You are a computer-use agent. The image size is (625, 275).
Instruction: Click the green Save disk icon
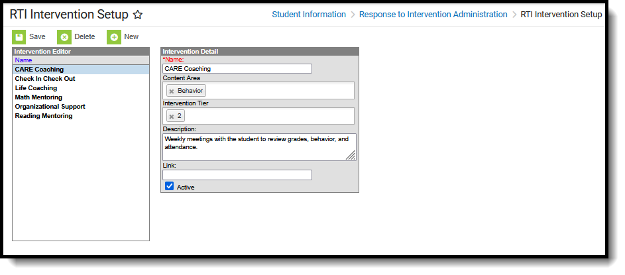(x=19, y=37)
